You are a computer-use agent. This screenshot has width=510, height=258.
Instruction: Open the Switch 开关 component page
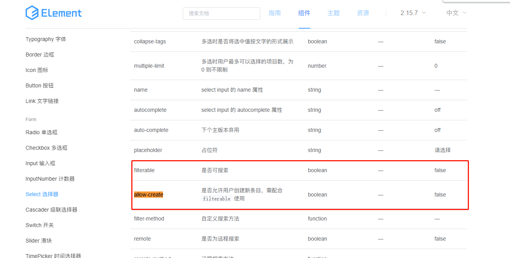(x=40, y=225)
